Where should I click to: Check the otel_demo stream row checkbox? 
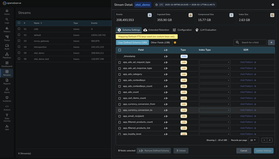(19, 53)
